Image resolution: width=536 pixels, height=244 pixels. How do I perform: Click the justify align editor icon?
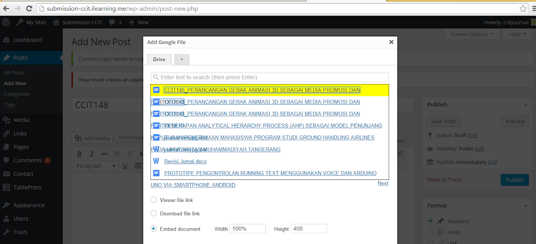point(138,166)
